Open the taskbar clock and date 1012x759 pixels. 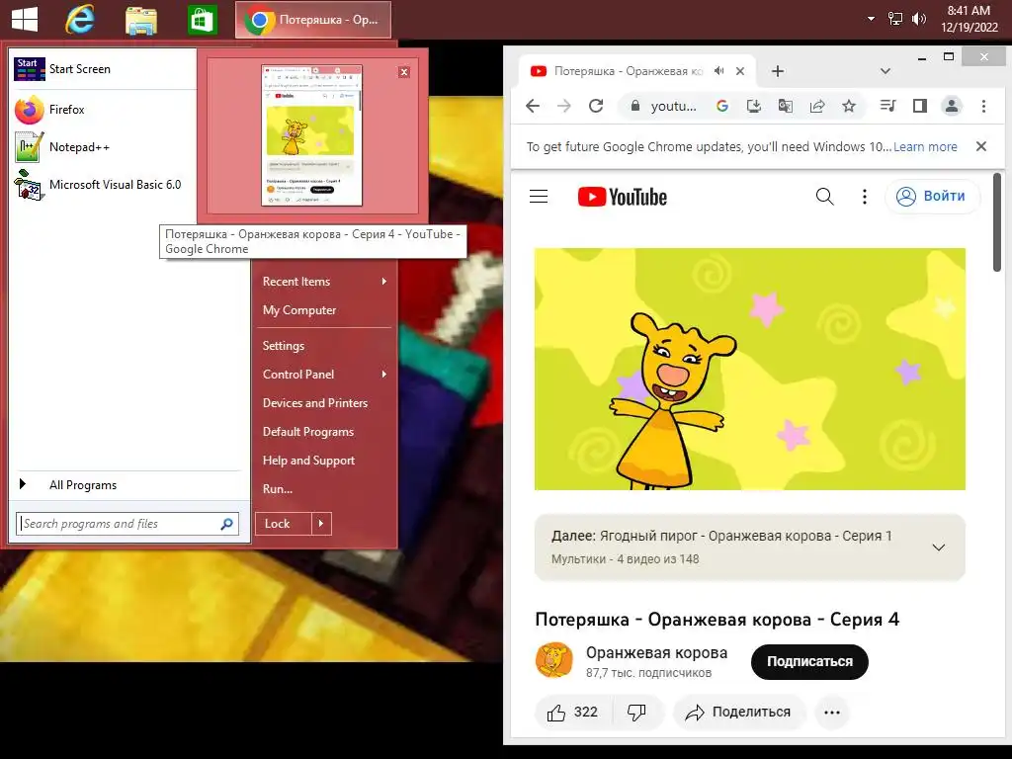(969, 19)
